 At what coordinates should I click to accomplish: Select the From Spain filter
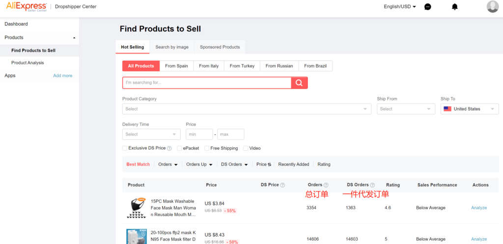coord(176,66)
